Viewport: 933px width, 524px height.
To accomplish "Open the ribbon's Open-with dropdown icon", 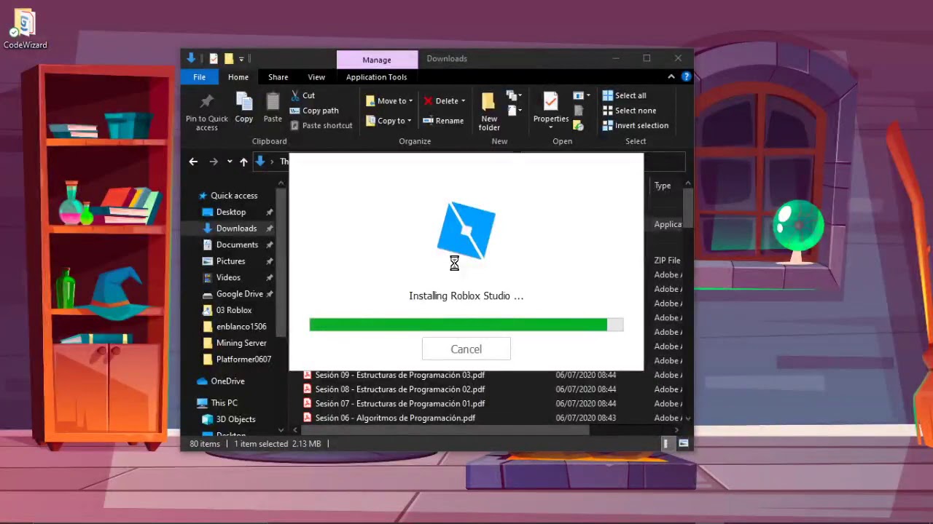I will (x=581, y=95).
